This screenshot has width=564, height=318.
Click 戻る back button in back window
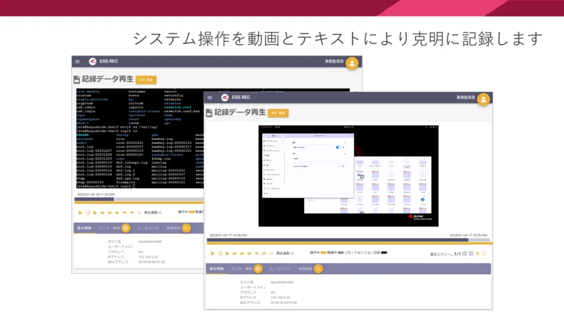(146, 80)
